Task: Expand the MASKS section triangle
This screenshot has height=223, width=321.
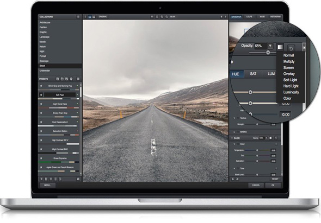Action: pyautogui.click(x=234, y=132)
